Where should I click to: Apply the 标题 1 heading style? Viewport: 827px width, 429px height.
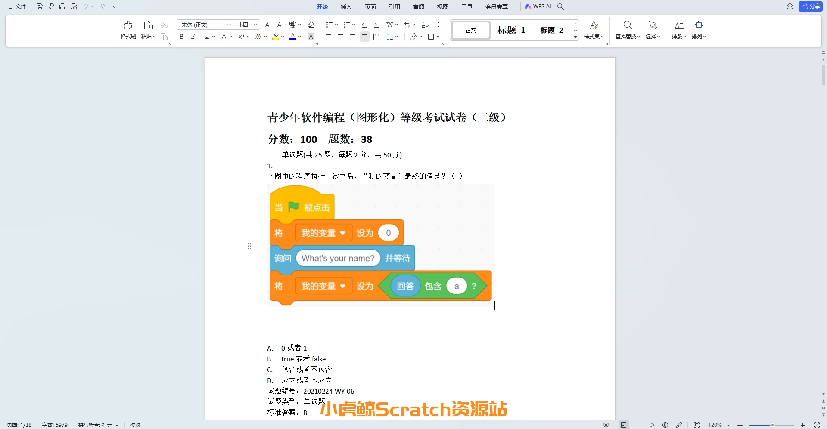coord(511,30)
